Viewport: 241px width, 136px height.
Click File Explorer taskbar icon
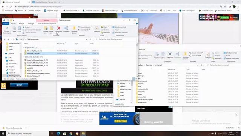(83, 133)
